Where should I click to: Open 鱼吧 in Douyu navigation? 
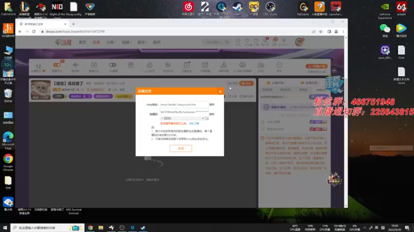tap(157, 42)
